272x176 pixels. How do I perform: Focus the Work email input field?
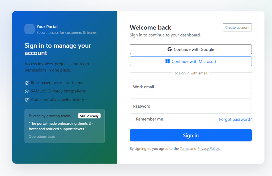pos(191,87)
